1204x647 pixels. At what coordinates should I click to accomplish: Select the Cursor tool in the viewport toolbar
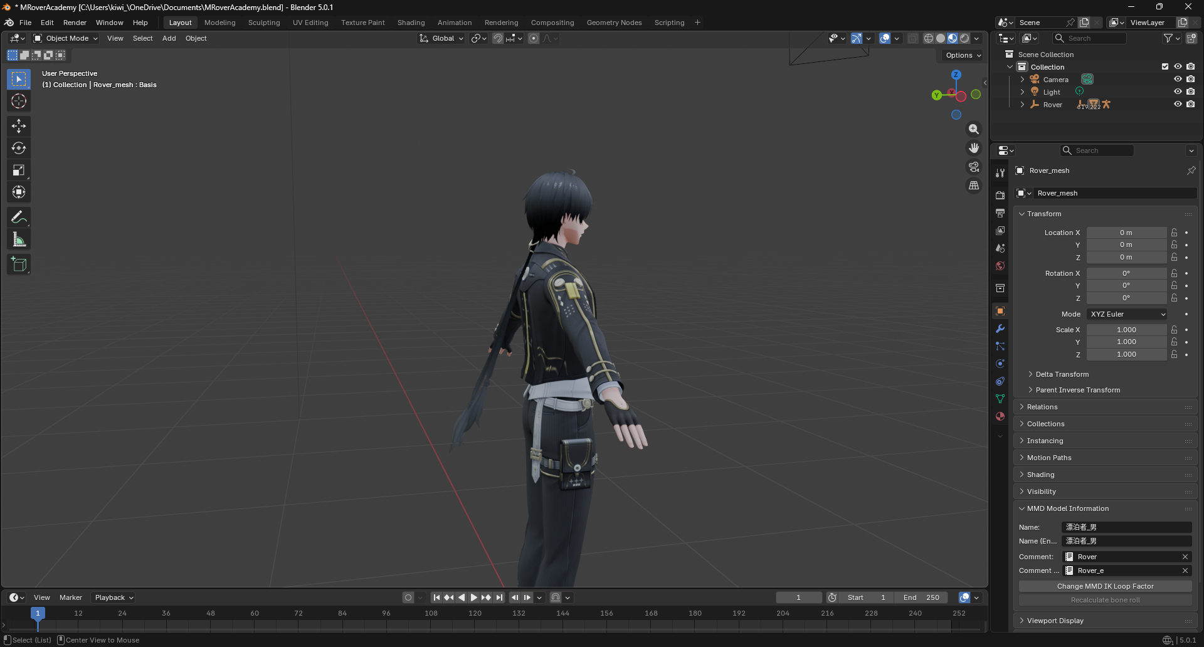[19, 101]
